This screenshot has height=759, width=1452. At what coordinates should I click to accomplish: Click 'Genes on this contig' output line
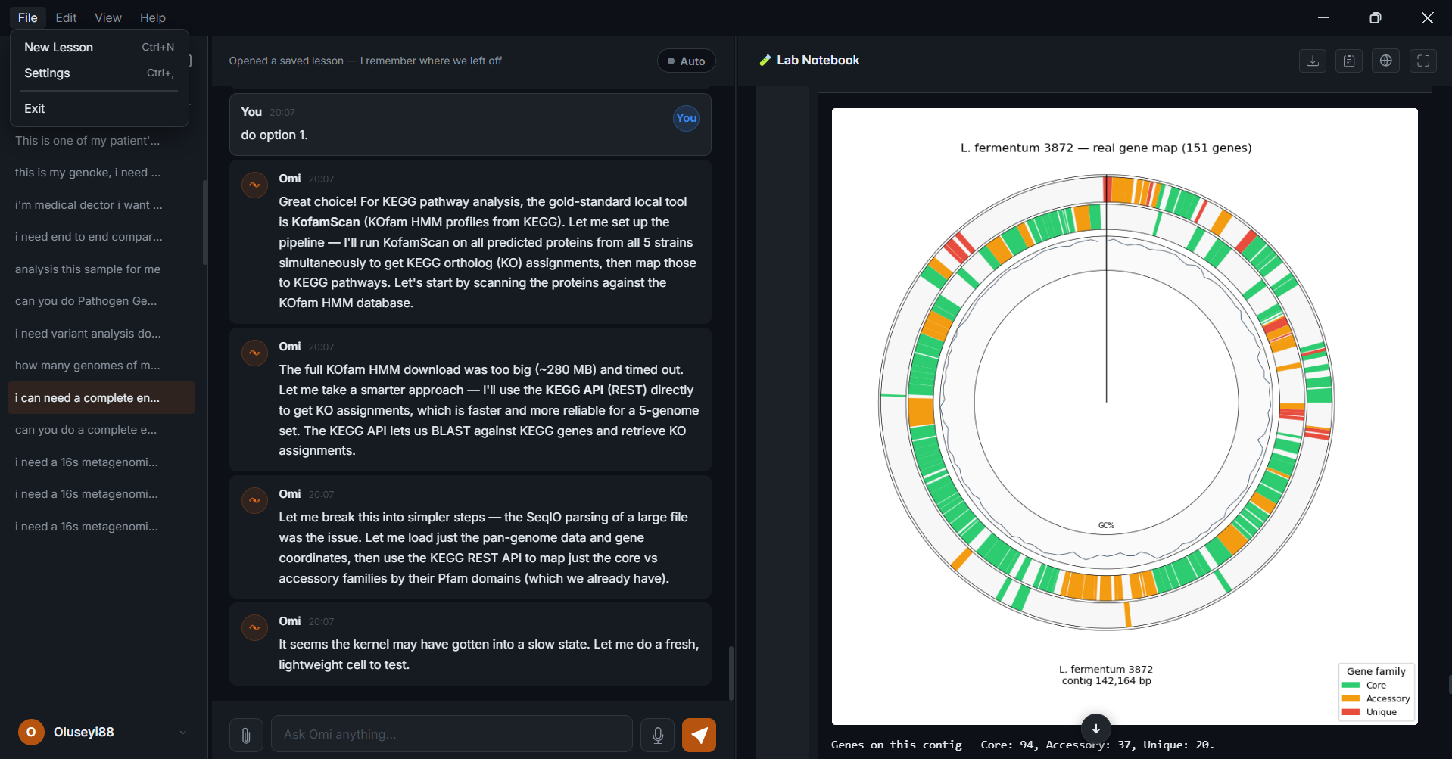click(x=1023, y=745)
